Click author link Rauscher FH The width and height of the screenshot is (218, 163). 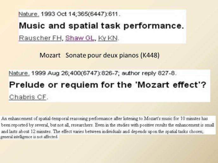click(40, 38)
